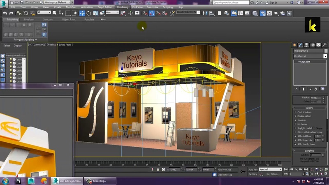This screenshot has height=185, width=329.
Task: Uncheck the Affect reflections option
Action: [x=295, y=144]
